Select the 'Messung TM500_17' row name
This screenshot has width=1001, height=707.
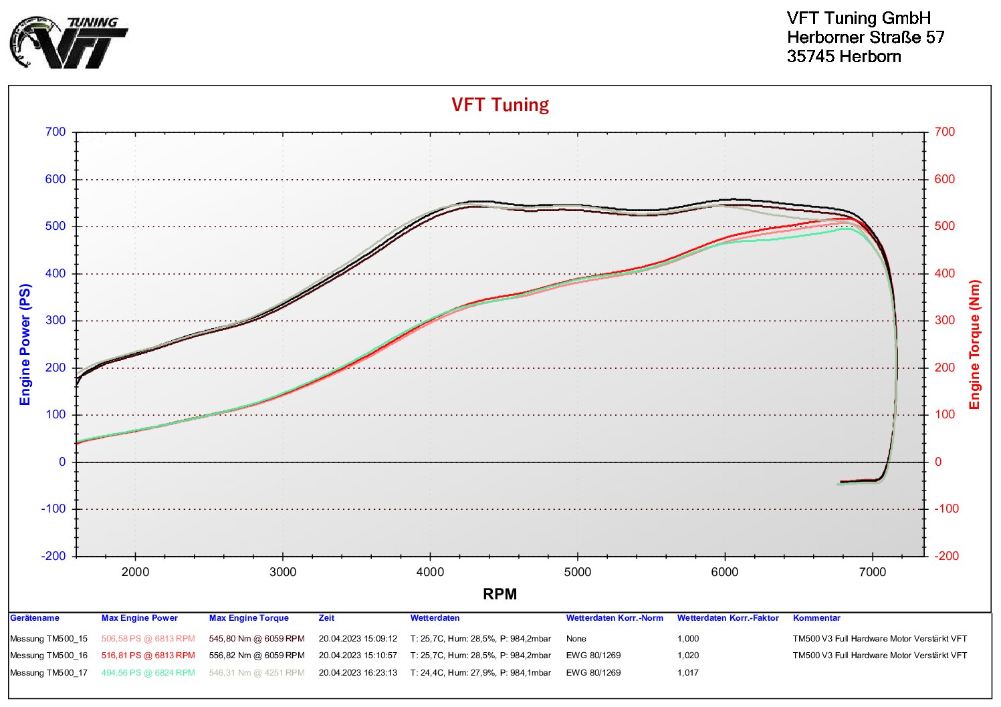point(49,673)
